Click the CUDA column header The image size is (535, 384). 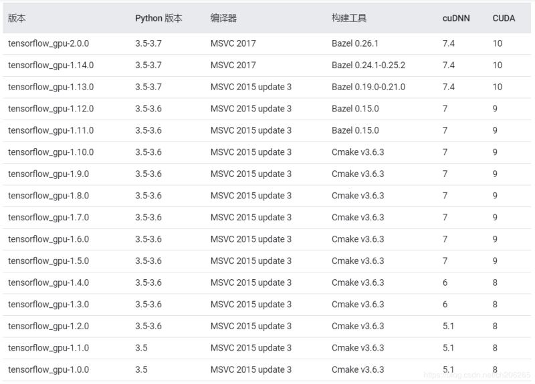pos(504,19)
